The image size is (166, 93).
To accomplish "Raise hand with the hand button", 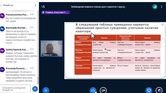I will pyautogui.click(x=159, y=90).
